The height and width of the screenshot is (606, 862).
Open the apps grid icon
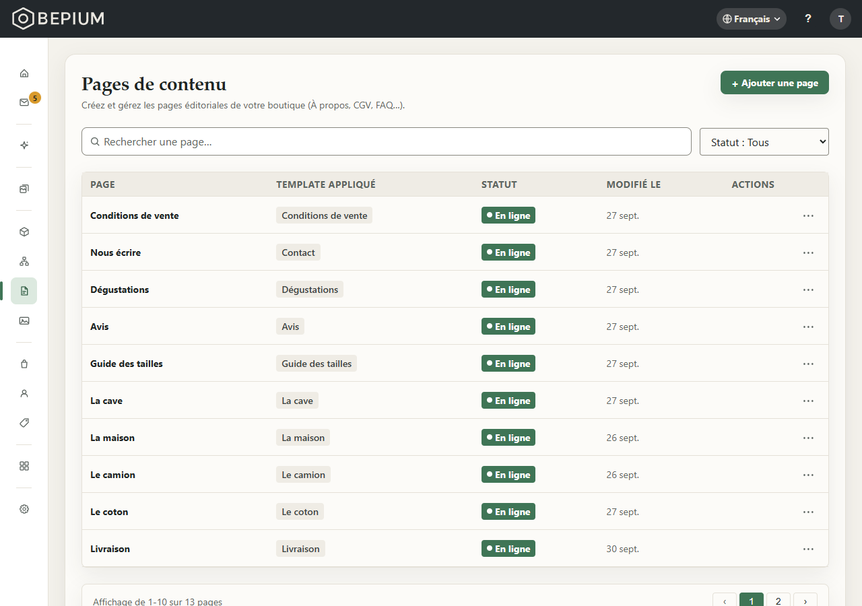click(24, 466)
